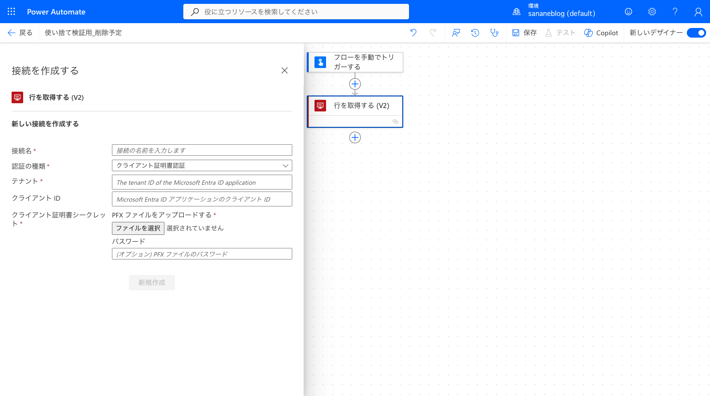Select the 行を取得する (V2) action card
The image size is (710, 396).
pyautogui.click(x=355, y=111)
